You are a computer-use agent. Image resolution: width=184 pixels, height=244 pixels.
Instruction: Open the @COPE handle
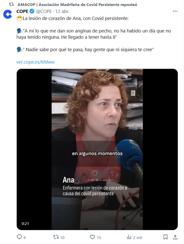44,11
